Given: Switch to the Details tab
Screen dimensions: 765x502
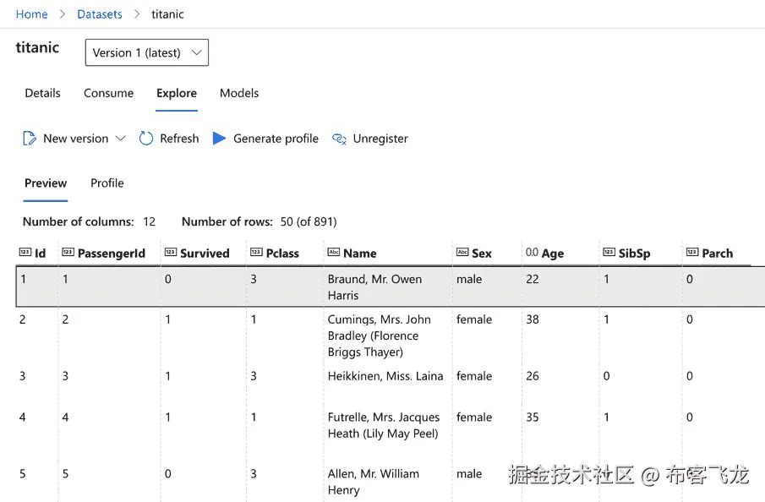Looking at the screenshot, I should tap(42, 93).
